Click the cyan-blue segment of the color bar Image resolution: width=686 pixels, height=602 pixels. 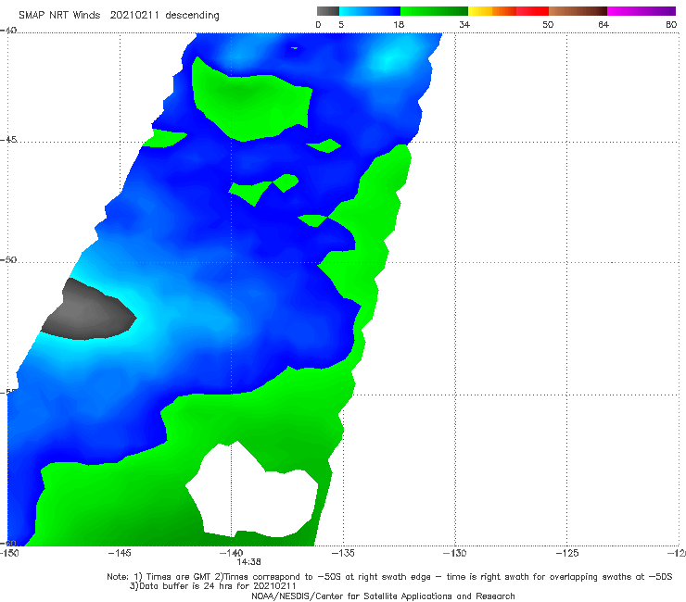(370, 11)
